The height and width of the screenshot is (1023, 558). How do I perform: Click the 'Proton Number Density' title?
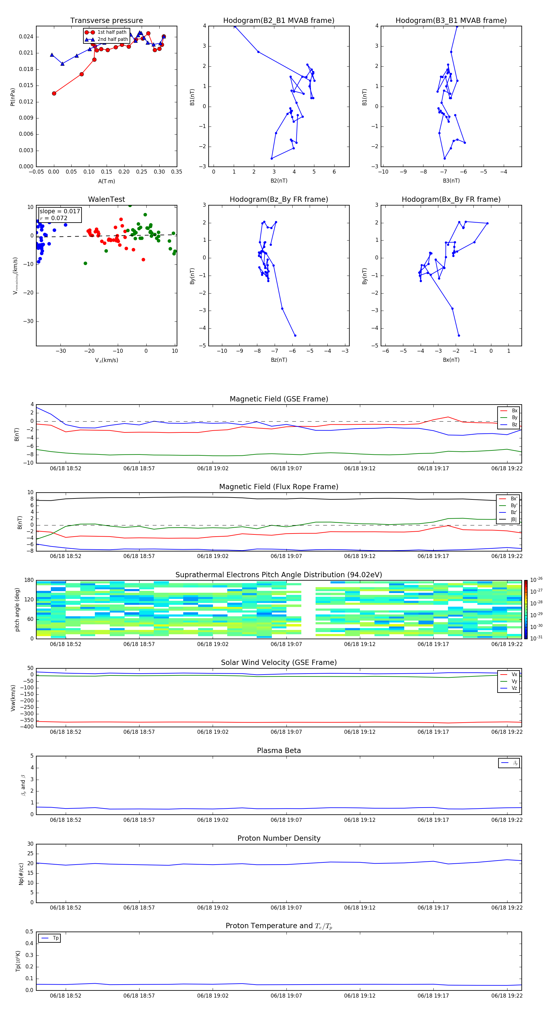click(x=279, y=838)
